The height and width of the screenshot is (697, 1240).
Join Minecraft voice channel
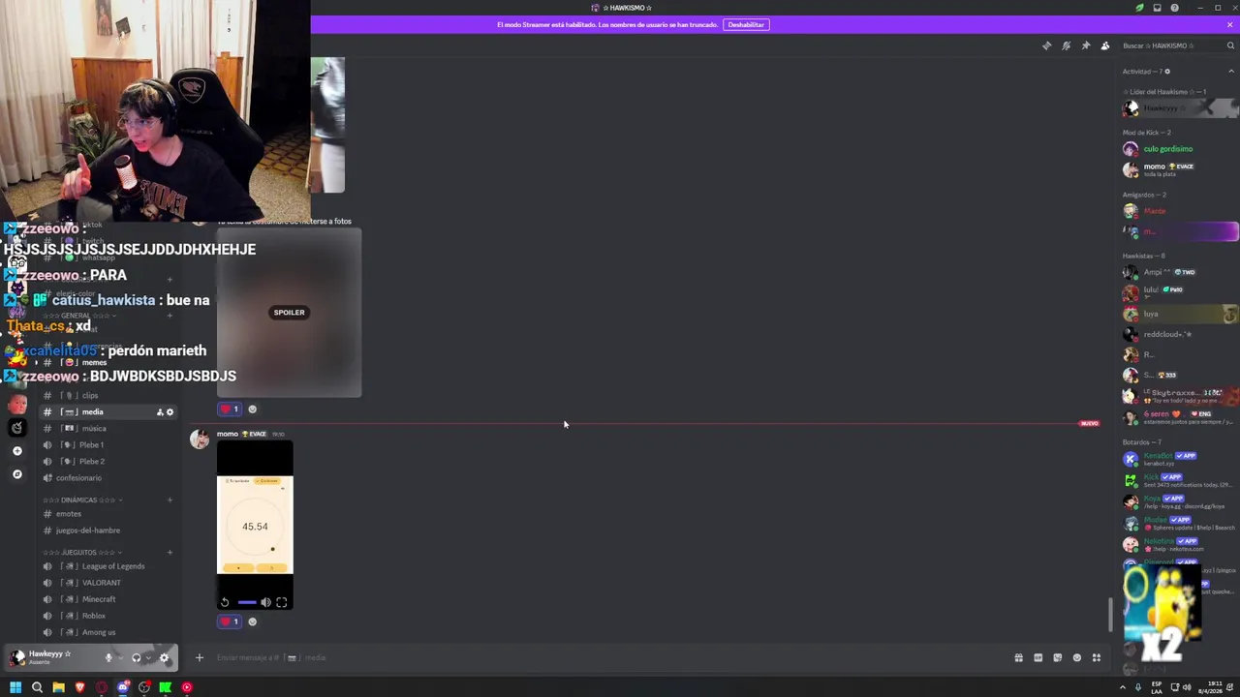tap(107, 599)
